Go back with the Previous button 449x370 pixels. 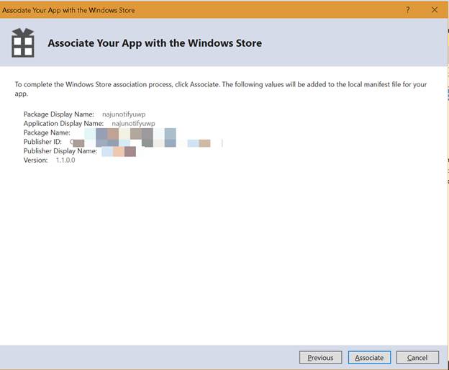pyautogui.click(x=320, y=357)
